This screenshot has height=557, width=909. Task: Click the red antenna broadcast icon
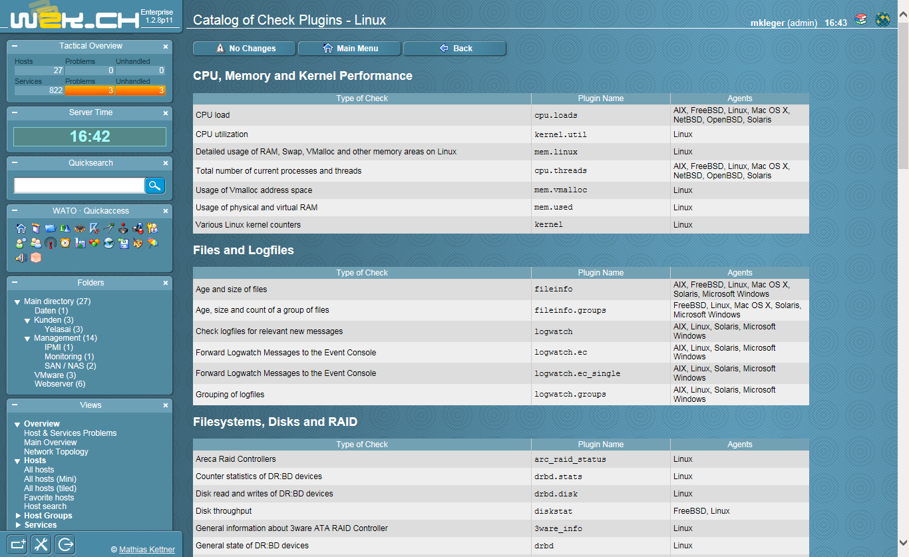[51, 243]
